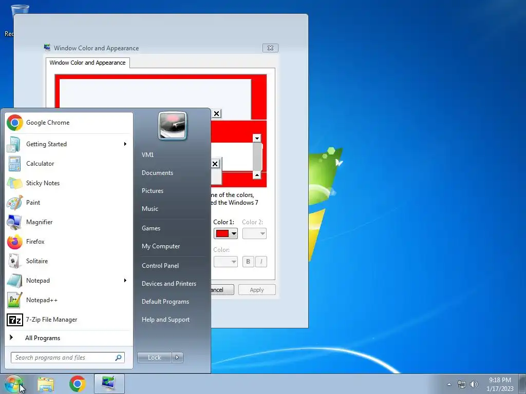Expand Notepad jump list arrow
Viewport: 526px width, 394px height.
pos(125,281)
